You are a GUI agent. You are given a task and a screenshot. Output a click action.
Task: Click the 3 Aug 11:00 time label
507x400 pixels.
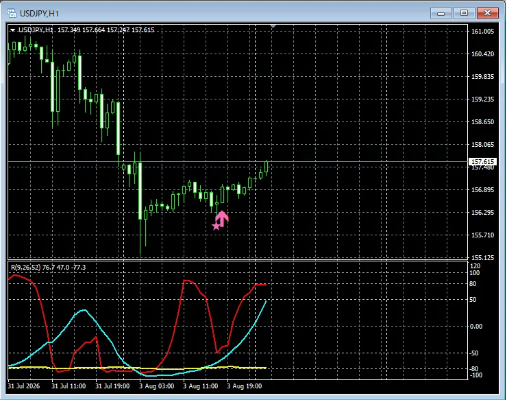click(201, 386)
